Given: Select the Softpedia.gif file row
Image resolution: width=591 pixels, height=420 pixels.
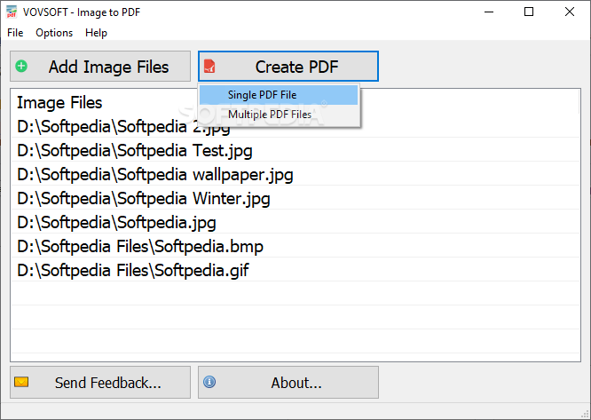Looking at the screenshot, I should pos(295,270).
